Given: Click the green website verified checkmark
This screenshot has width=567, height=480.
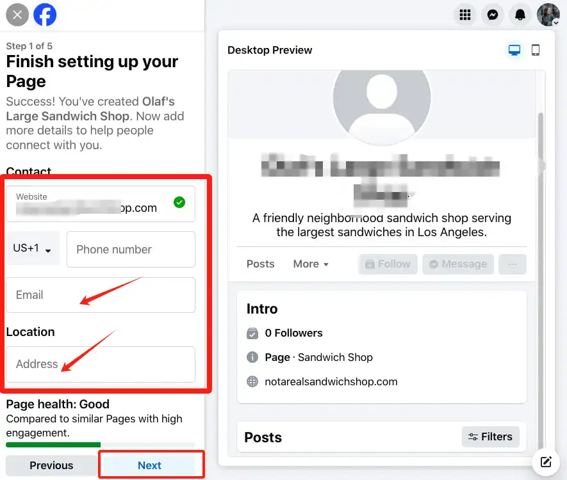Looking at the screenshot, I should [x=179, y=202].
